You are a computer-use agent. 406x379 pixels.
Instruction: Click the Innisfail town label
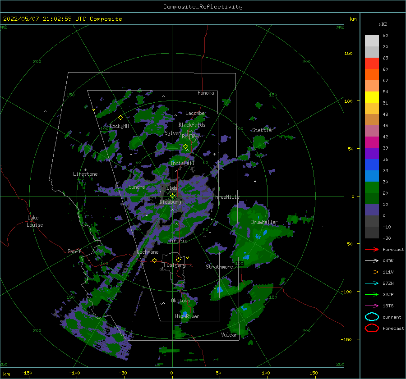[182, 163]
